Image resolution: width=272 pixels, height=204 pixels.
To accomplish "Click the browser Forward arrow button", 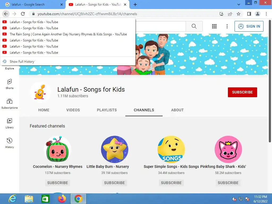I will point(14,14).
